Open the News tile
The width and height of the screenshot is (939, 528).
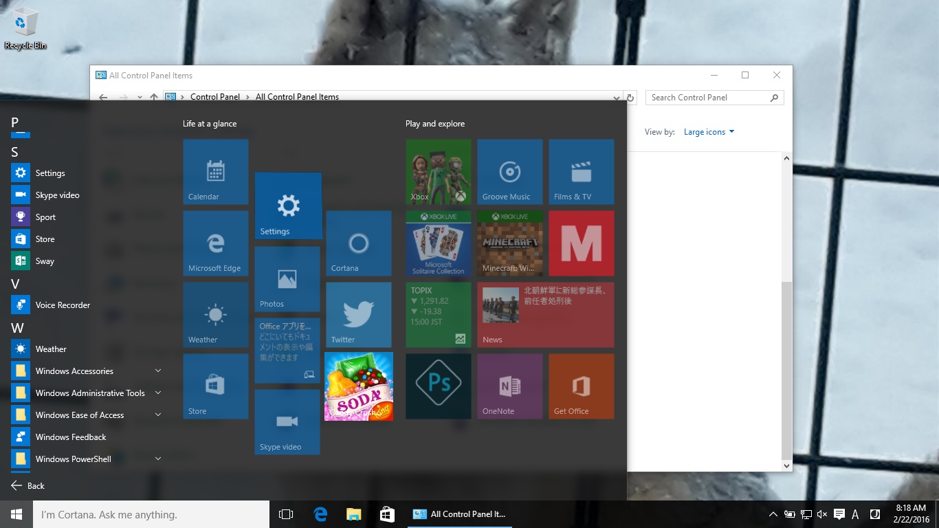(x=546, y=315)
